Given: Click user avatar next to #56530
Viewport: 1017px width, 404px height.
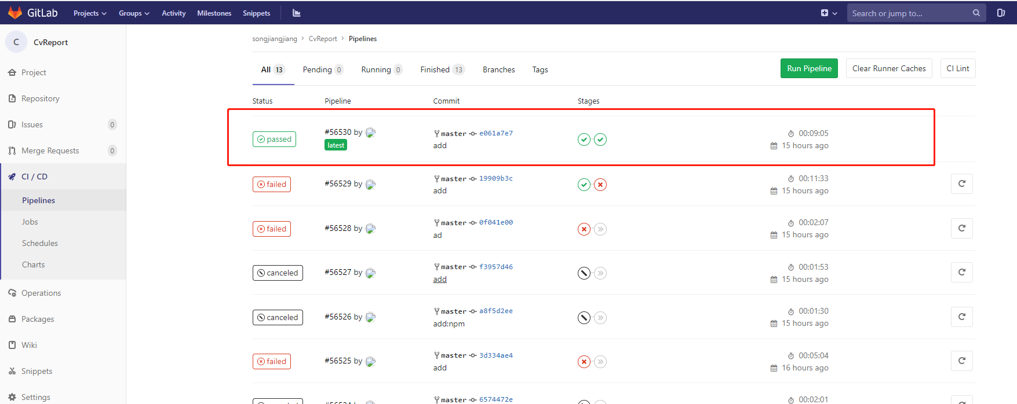Looking at the screenshot, I should 371,133.
